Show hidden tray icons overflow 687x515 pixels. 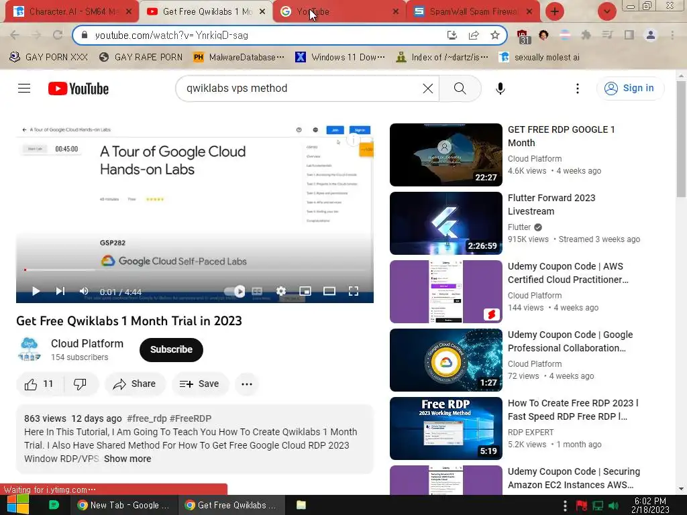coord(565,506)
